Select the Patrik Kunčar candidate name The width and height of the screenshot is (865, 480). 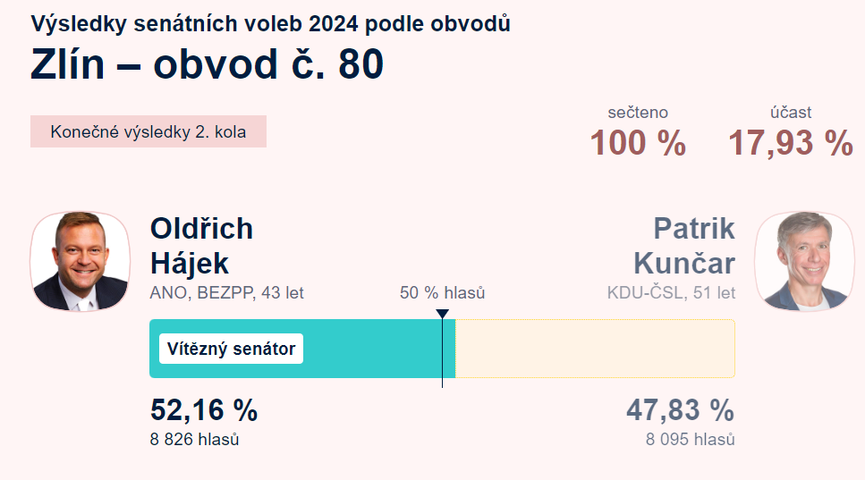tap(684, 246)
